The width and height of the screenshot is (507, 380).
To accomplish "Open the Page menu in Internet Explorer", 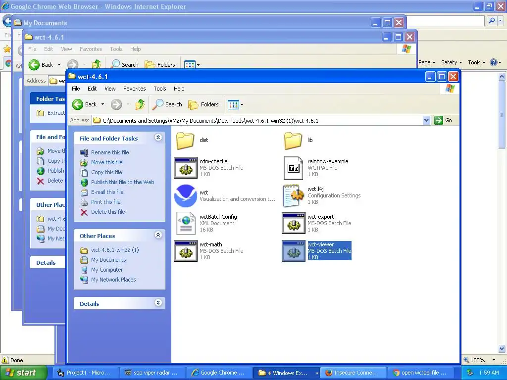I will (426, 63).
